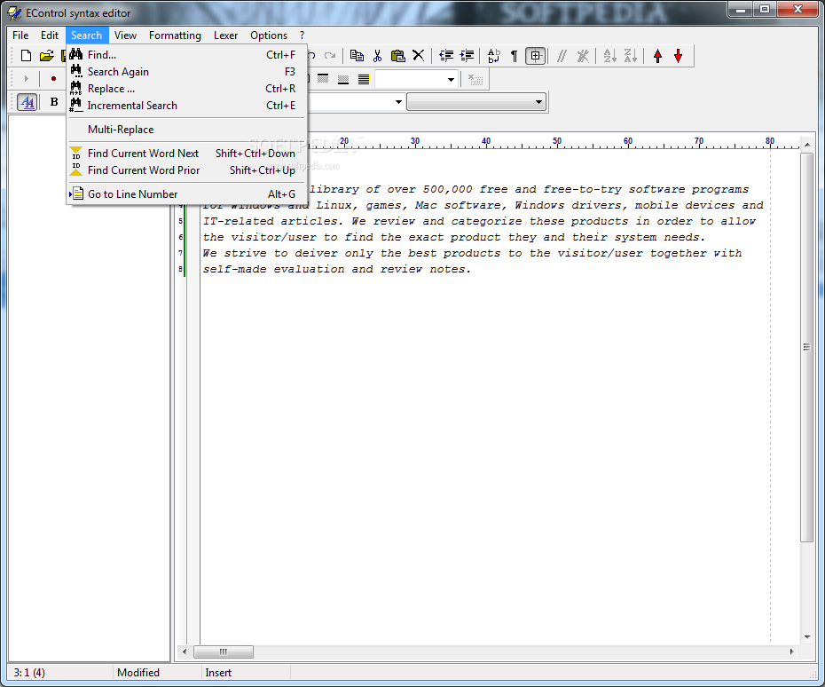Screen dimensions: 825x687
Task: Click the Redo arrow icon
Action: pos(330,55)
